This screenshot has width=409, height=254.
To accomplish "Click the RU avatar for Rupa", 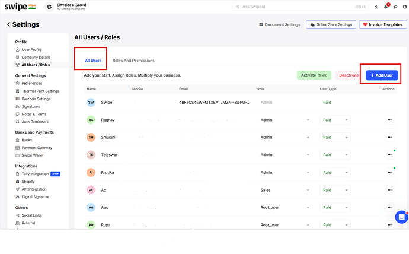I will point(91,225).
